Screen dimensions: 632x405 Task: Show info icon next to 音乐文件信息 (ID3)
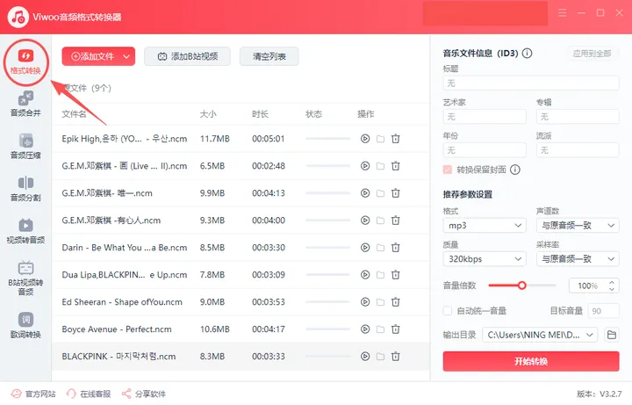527,54
